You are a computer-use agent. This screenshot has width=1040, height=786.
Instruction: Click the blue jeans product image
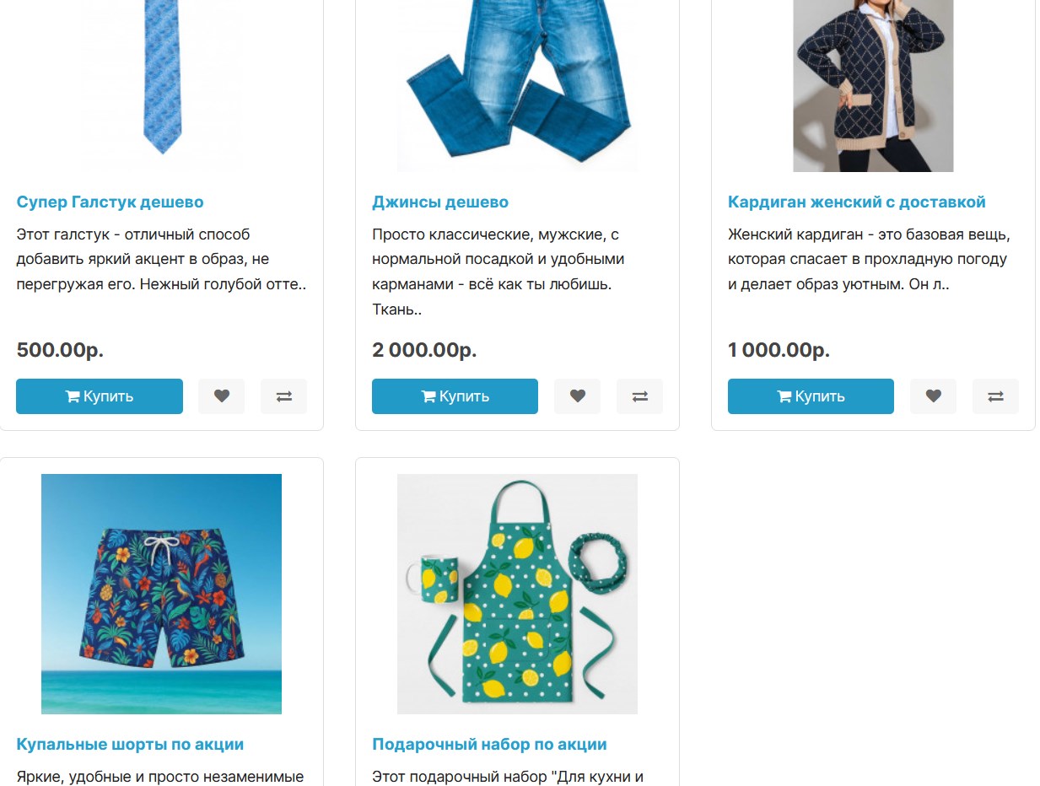(517, 84)
